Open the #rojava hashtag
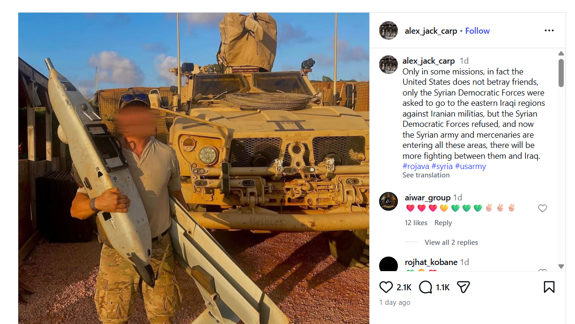The width and height of the screenshot is (575, 324). click(x=416, y=166)
